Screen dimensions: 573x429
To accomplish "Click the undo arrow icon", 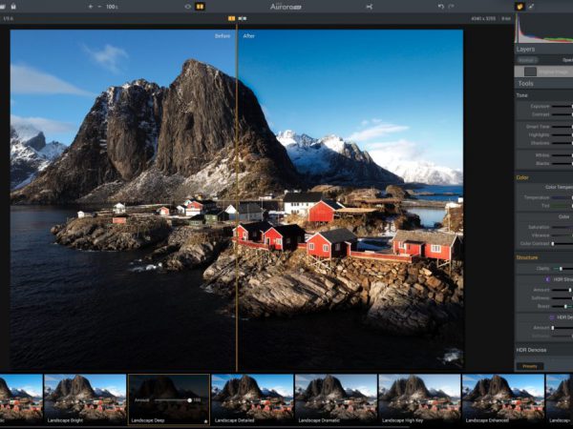I will (x=440, y=7).
